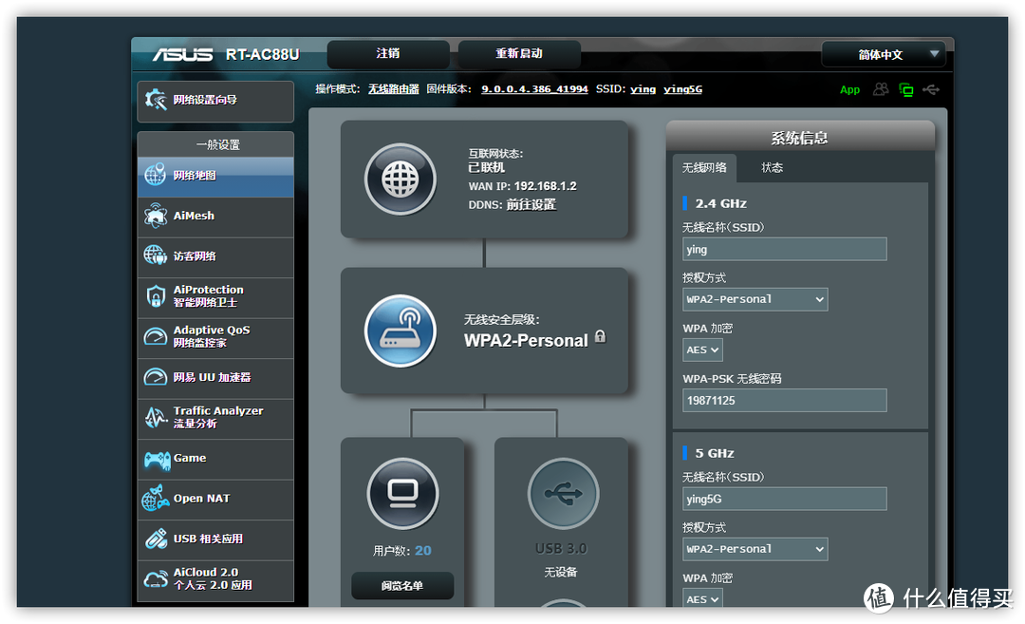The image size is (1025, 624).
Task: Select the AiMesh sidebar icon
Action: (x=155, y=216)
